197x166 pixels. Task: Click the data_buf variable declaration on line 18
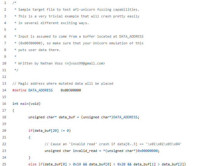(67, 117)
